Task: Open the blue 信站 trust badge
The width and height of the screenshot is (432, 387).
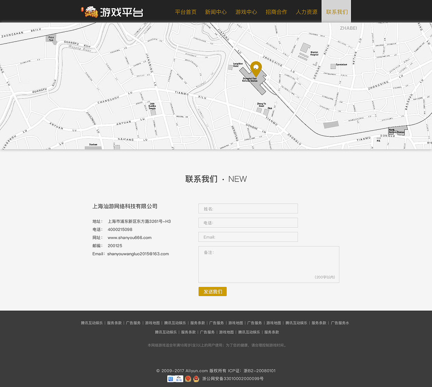Action: click(175, 379)
